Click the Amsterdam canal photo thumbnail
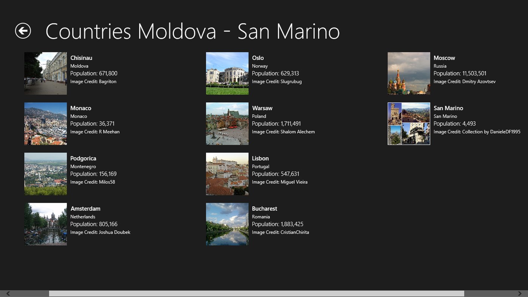 pos(45,224)
